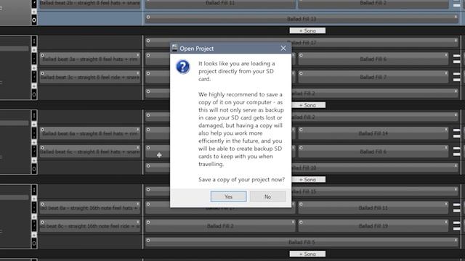Add a song below Ballad Fill 13
The image size is (465, 261).
307,30
